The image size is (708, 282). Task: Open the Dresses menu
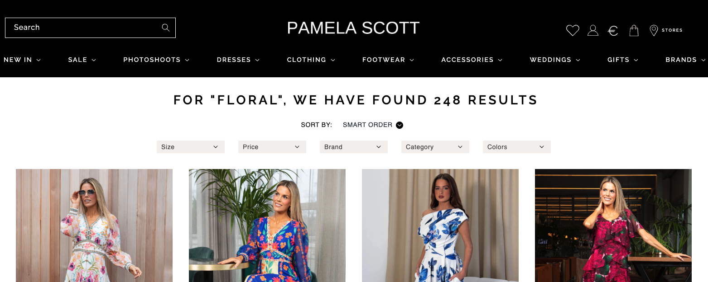coord(238,60)
